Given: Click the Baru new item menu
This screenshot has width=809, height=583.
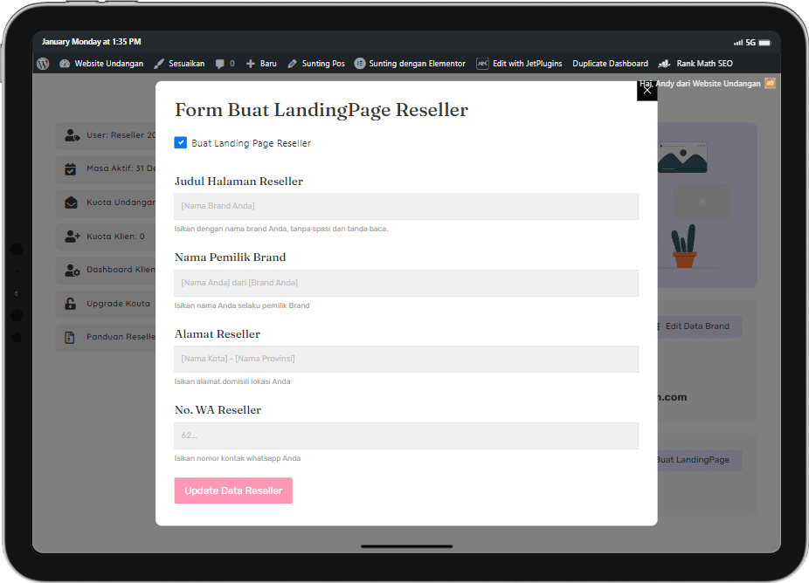Looking at the screenshot, I should point(261,64).
